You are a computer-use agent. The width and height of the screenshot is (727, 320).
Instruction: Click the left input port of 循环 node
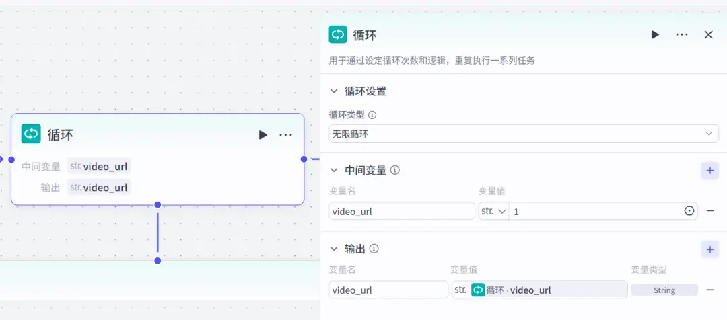coord(11,159)
